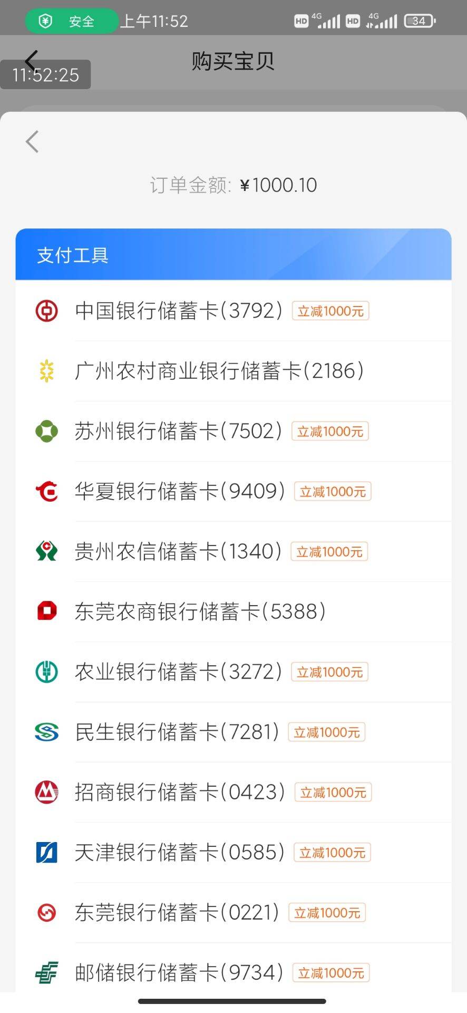This screenshot has height=1013, width=467.
Task: Tap the Postal Savings Bank logo
Action: (x=46, y=972)
